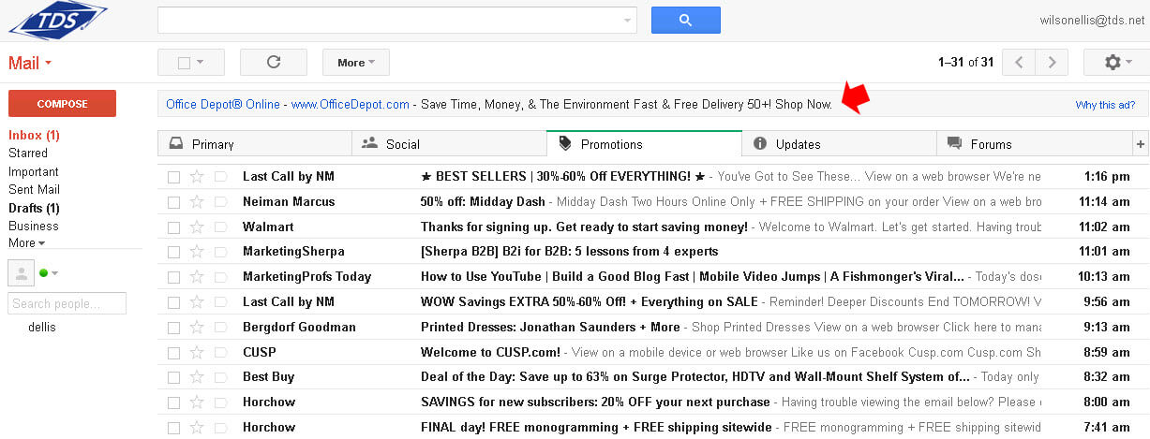Open the Mail switcher dropdown
This screenshot has height=439, width=1150.
pyautogui.click(x=30, y=64)
